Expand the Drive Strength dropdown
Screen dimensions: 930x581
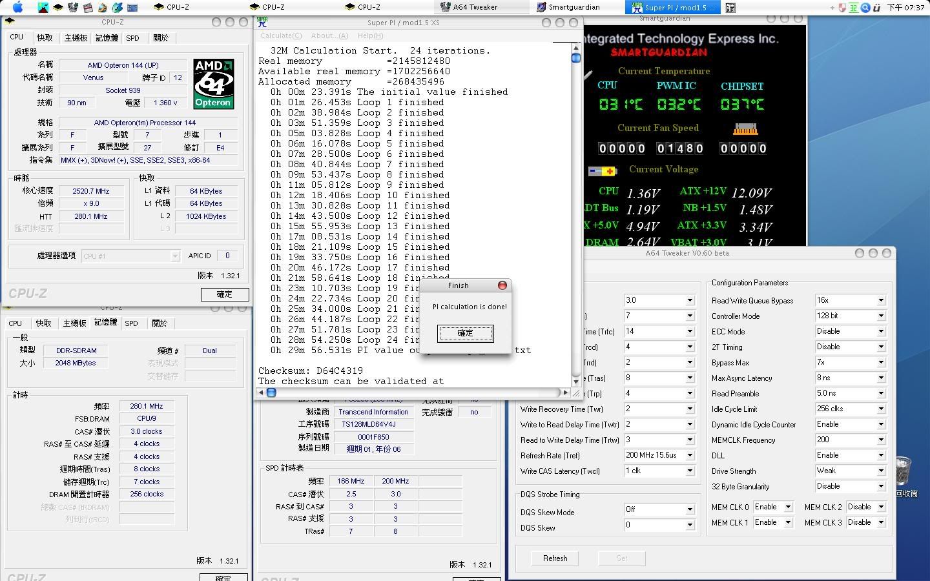(x=851, y=471)
